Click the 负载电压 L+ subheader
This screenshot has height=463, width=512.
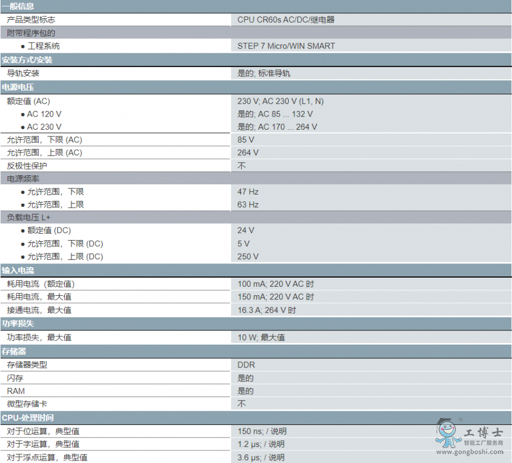[x=28, y=217]
